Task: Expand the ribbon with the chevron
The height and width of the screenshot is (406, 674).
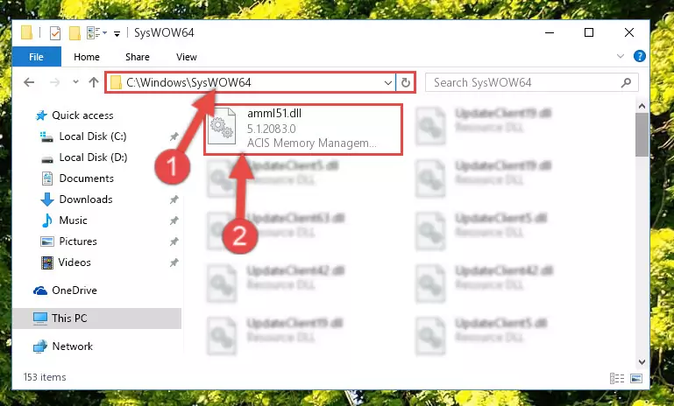Action: (621, 56)
